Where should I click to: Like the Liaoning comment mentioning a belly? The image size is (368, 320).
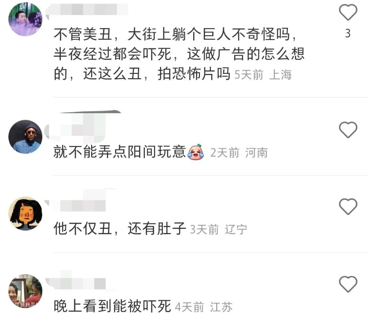[348, 206]
